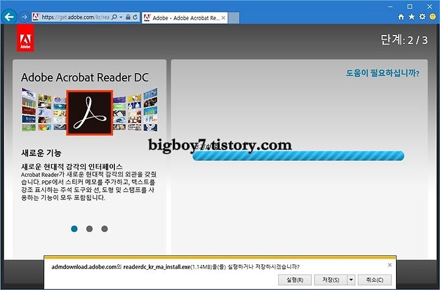
Task: Click the 저장(S) save button
Action: pyautogui.click(x=331, y=280)
